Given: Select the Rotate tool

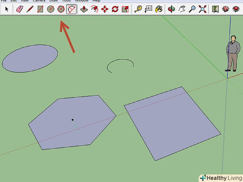Looking at the screenshot, I should [115, 9].
